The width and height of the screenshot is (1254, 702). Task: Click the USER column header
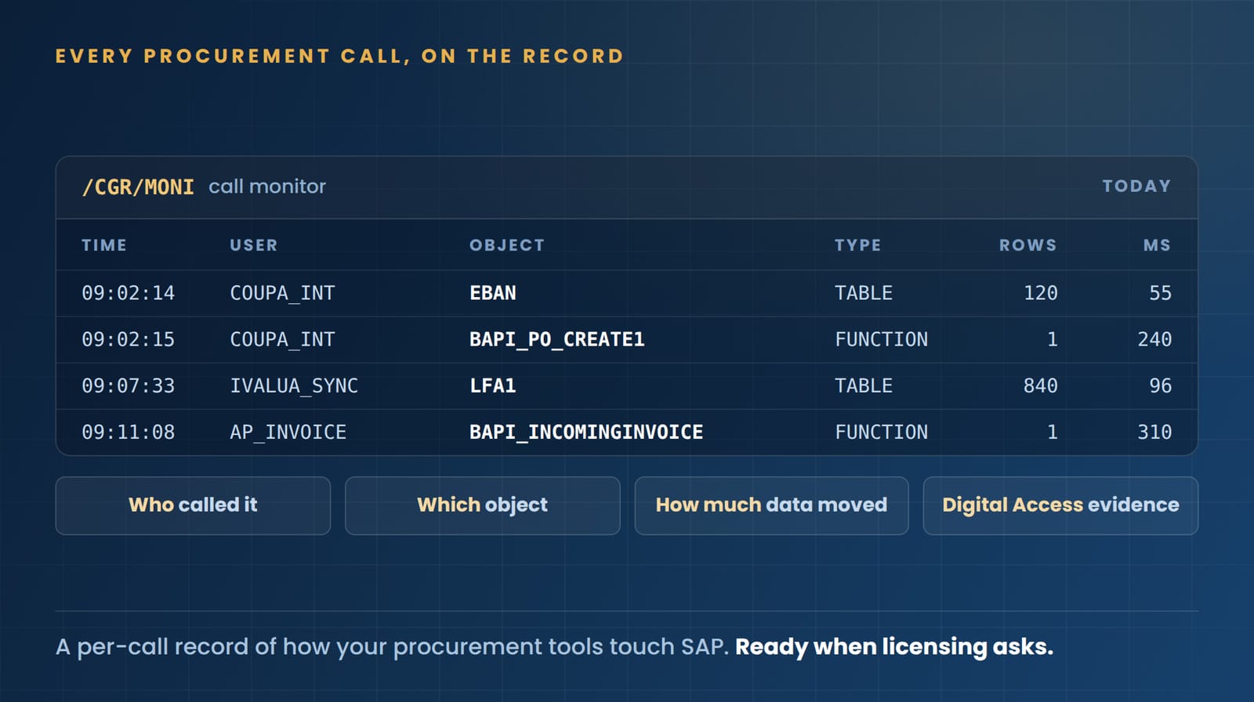[254, 245]
